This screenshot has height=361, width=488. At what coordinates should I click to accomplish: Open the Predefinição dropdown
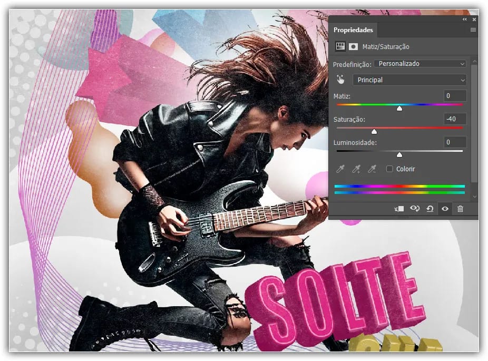click(x=420, y=64)
